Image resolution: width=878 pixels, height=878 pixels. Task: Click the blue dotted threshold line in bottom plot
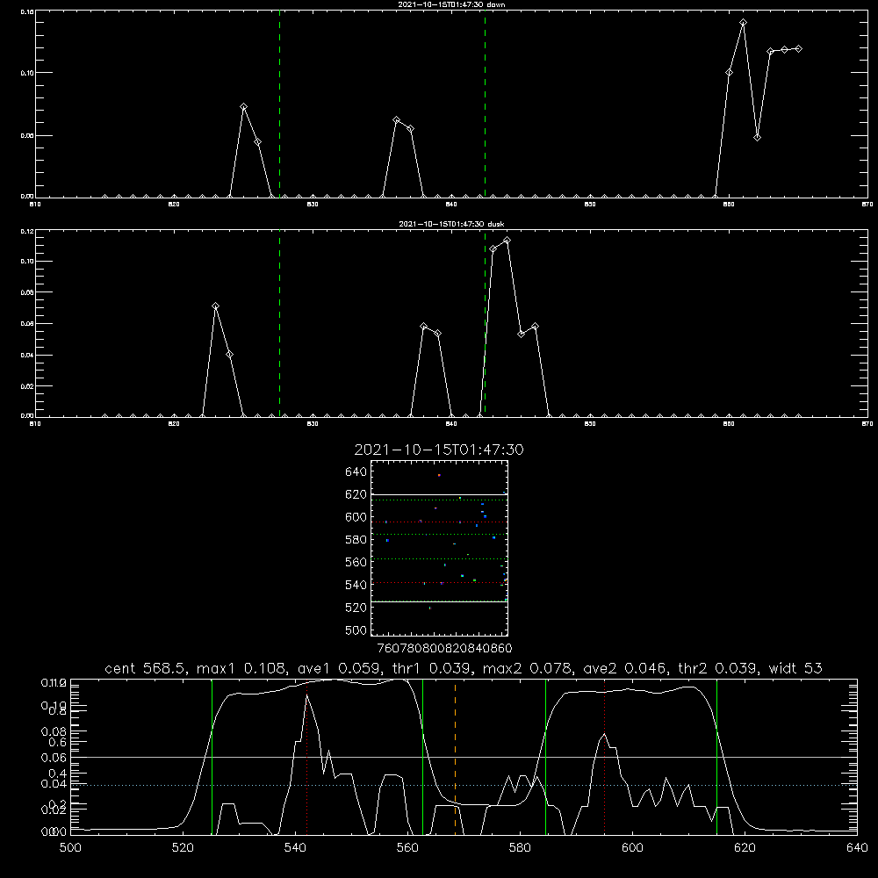coord(464,786)
